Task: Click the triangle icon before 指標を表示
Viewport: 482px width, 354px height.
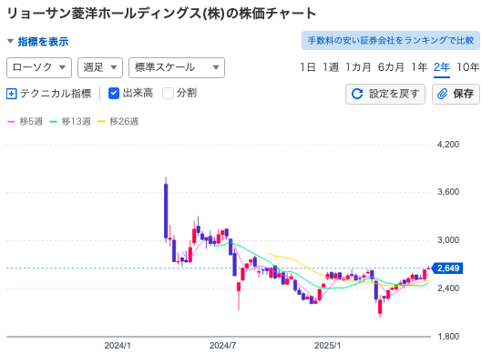Action: 10,41
